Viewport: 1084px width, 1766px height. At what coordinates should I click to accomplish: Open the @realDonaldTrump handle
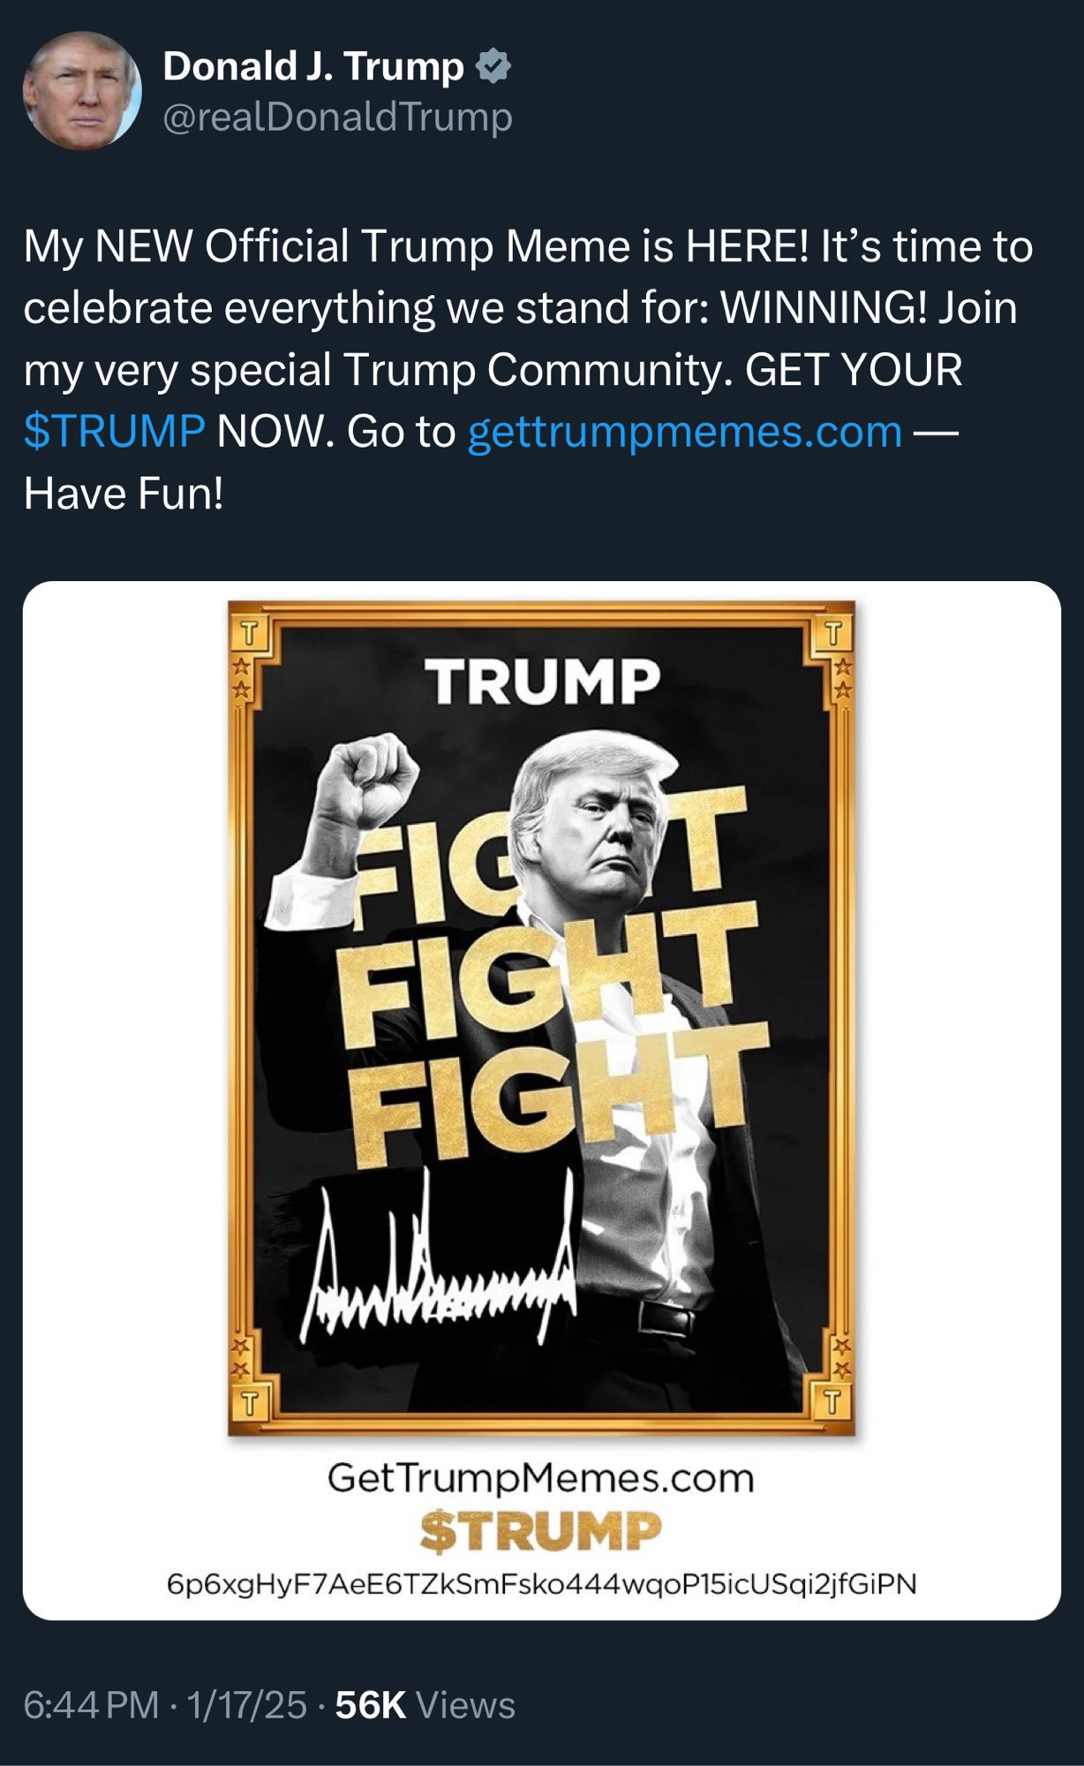(337, 117)
